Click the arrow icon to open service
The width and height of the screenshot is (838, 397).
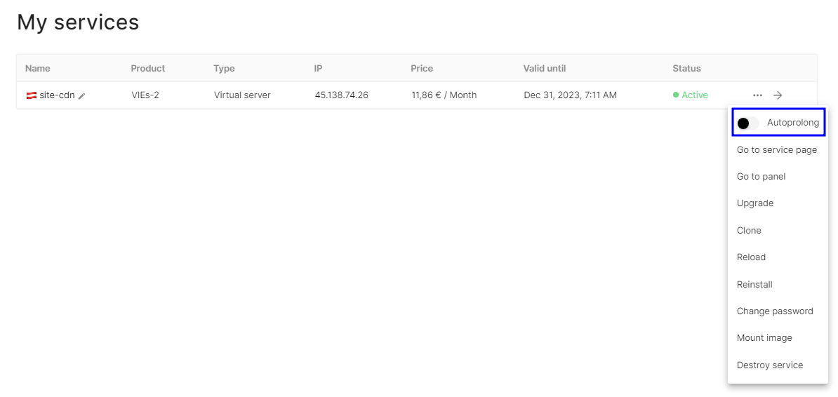(x=778, y=95)
